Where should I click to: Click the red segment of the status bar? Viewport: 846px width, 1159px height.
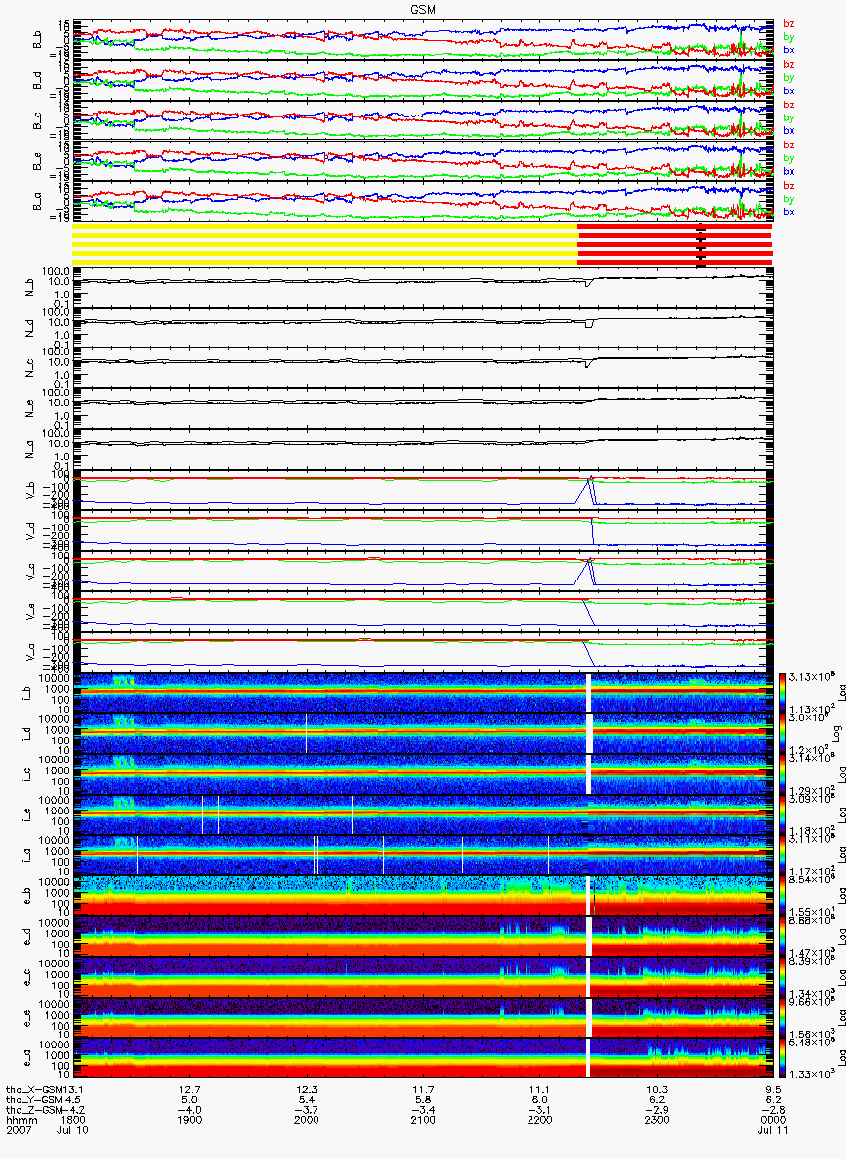[675, 244]
